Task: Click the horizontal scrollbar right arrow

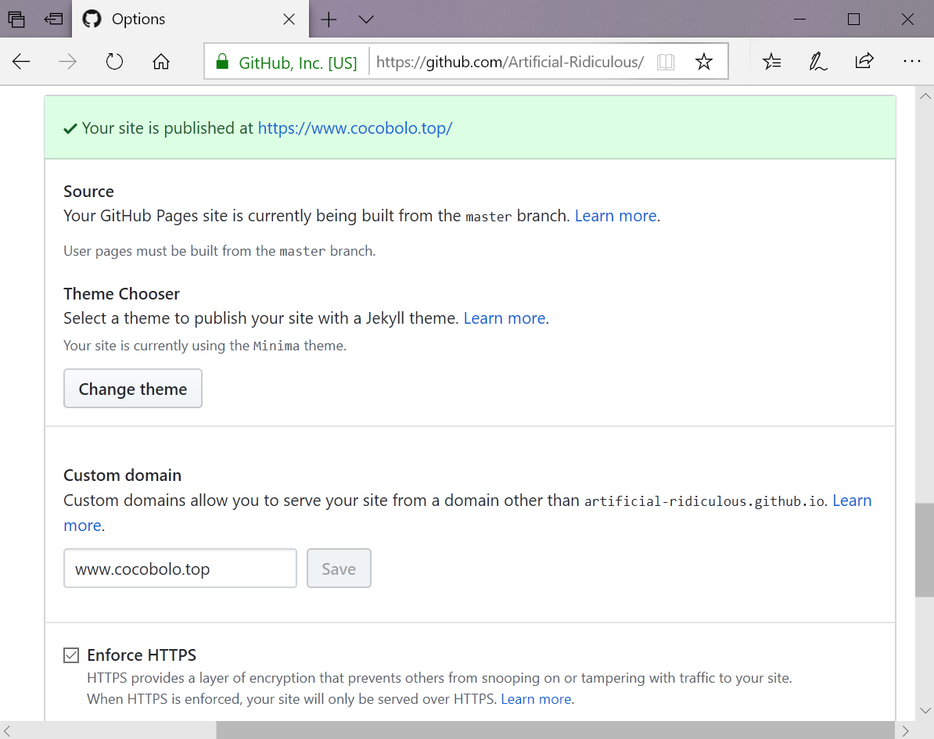Action: click(x=905, y=730)
